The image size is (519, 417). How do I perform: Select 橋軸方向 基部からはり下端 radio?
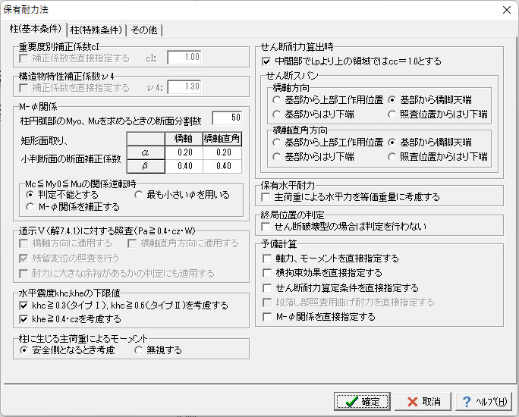pos(313,114)
